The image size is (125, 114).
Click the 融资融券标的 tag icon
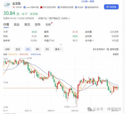(x=86, y=7)
